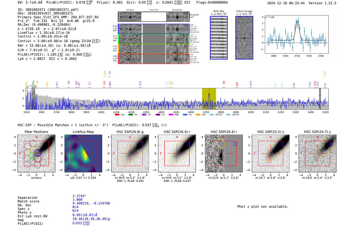Click the orange-bordered fiber 2D spectrum row
354x241 pixels.
coord(153,49)
